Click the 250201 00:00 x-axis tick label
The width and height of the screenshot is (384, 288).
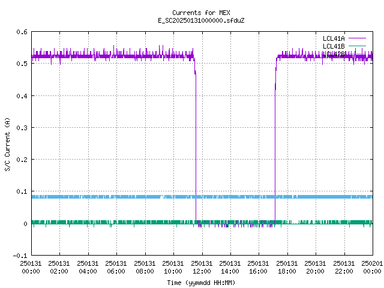372,268
